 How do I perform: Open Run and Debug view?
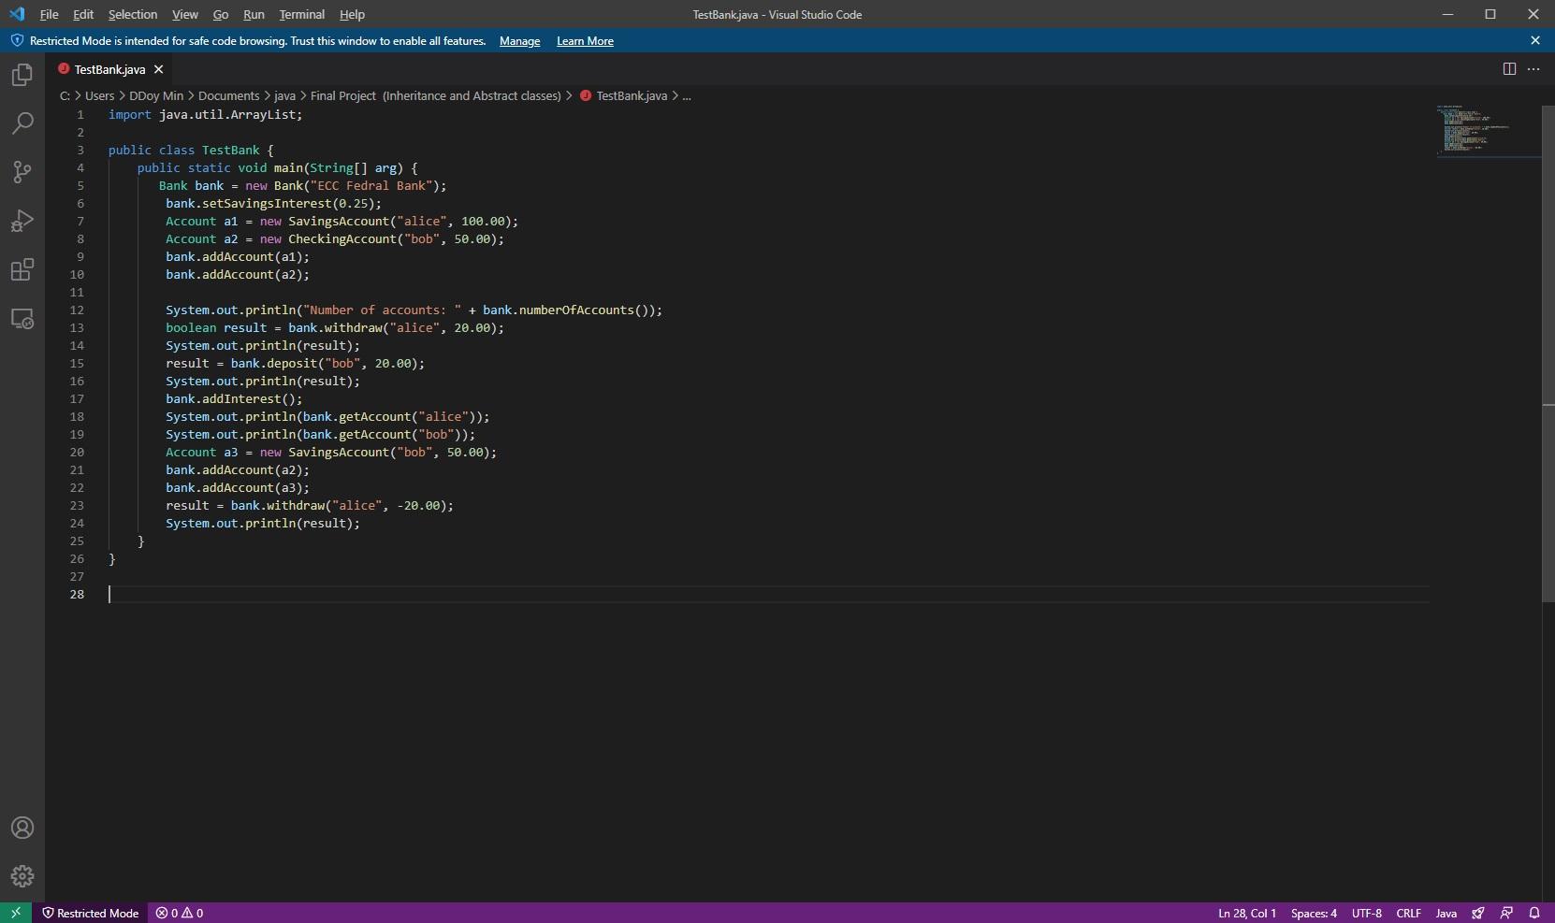(x=22, y=221)
